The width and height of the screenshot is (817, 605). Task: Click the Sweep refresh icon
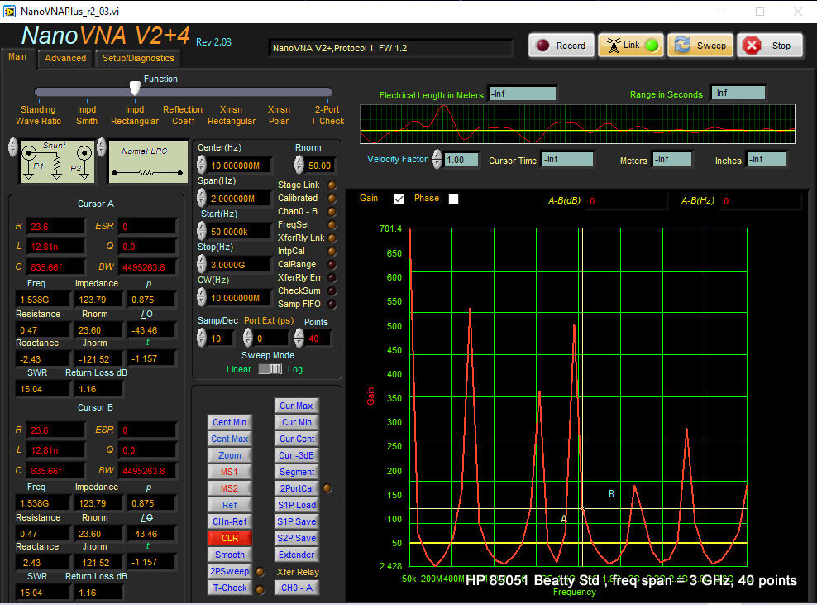[682, 46]
